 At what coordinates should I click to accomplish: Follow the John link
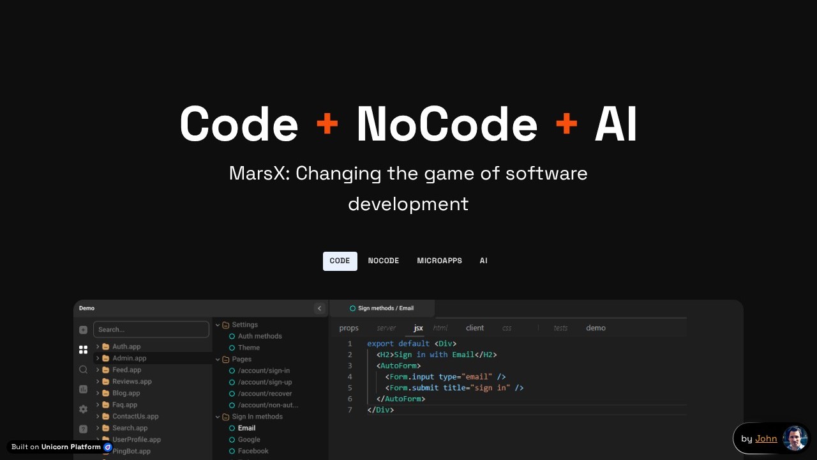(x=766, y=438)
